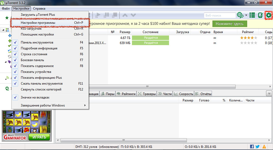
Task: Open the search engine dropdown arrow
Action: point(246,15)
